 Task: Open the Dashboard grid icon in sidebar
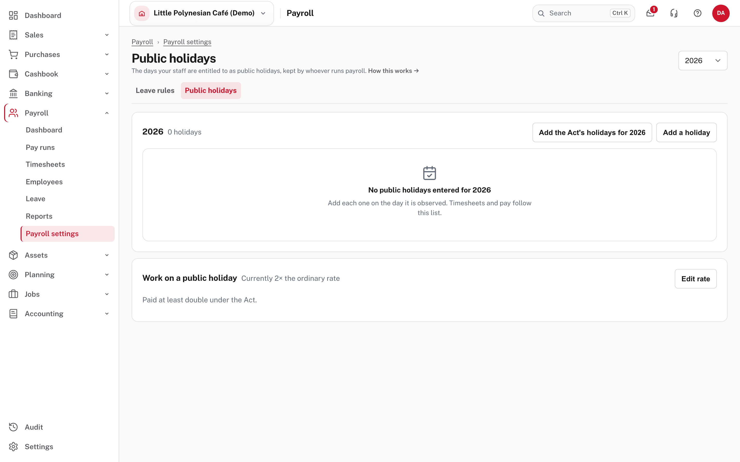13,15
